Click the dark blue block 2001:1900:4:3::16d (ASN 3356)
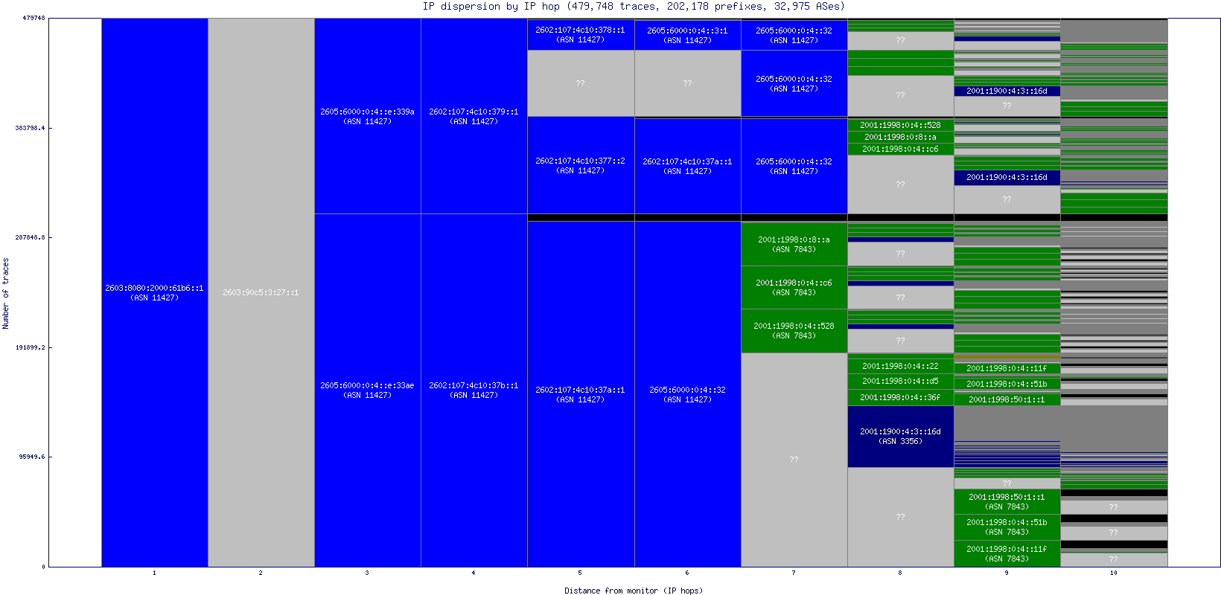Screen dimensions: 1221x595 click(901, 437)
